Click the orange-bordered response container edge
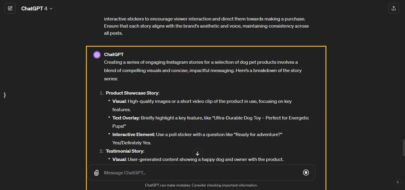This screenshot has width=405, height=190. 206,46
